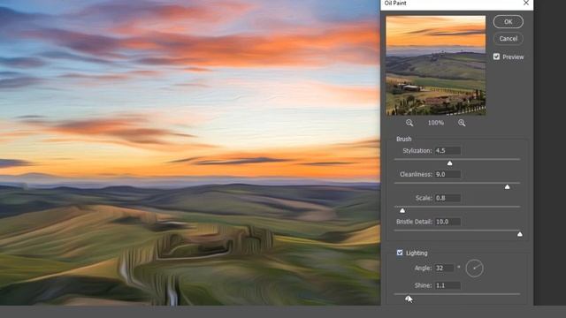Click the Brush section label
566x318 pixels.
404,139
